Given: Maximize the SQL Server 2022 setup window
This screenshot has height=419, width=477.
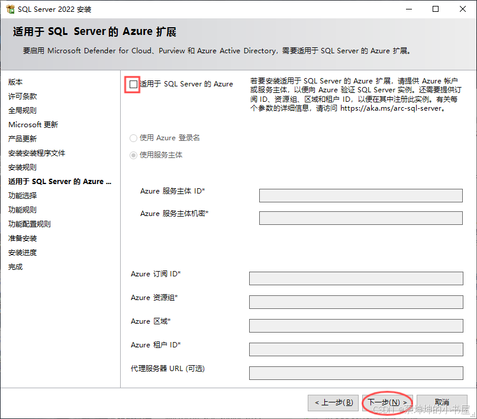Looking at the screenshot, I should (436, 9).
